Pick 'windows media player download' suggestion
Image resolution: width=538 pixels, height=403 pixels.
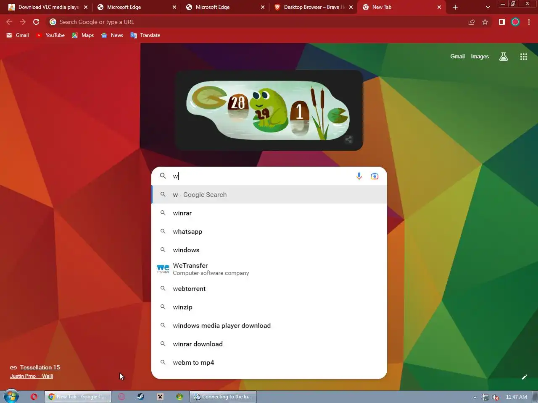269,326
